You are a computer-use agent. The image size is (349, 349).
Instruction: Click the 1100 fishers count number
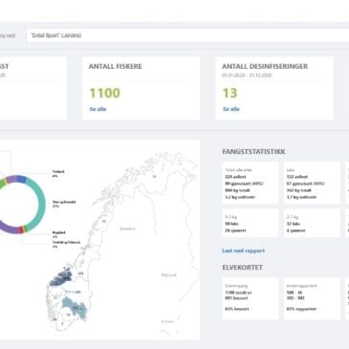tap(104, 93)
